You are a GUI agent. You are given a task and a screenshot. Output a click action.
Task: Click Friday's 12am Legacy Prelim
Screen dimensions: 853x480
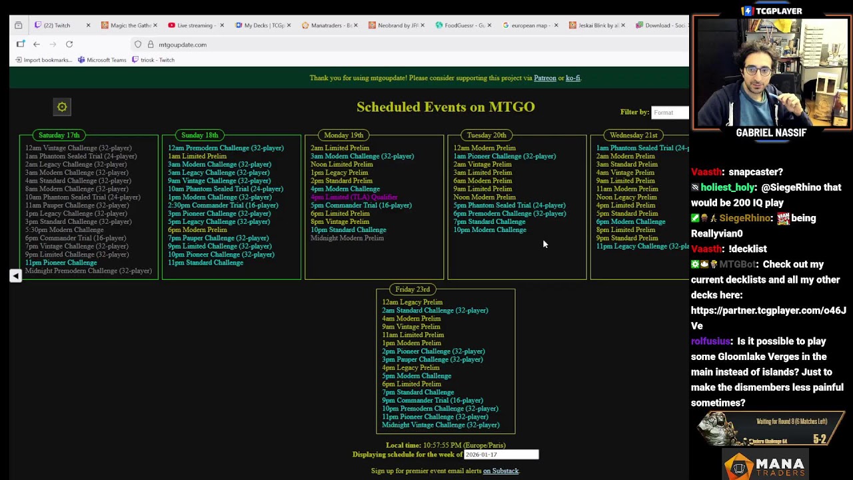pyautogui.click(x=412, y=302)
